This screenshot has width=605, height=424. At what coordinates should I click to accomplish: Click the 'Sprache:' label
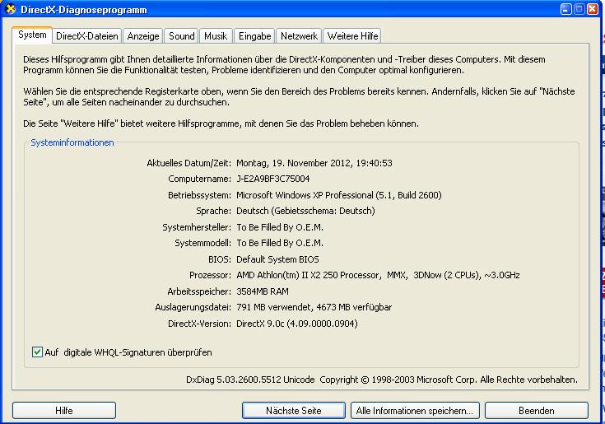(x=213, y=211)
